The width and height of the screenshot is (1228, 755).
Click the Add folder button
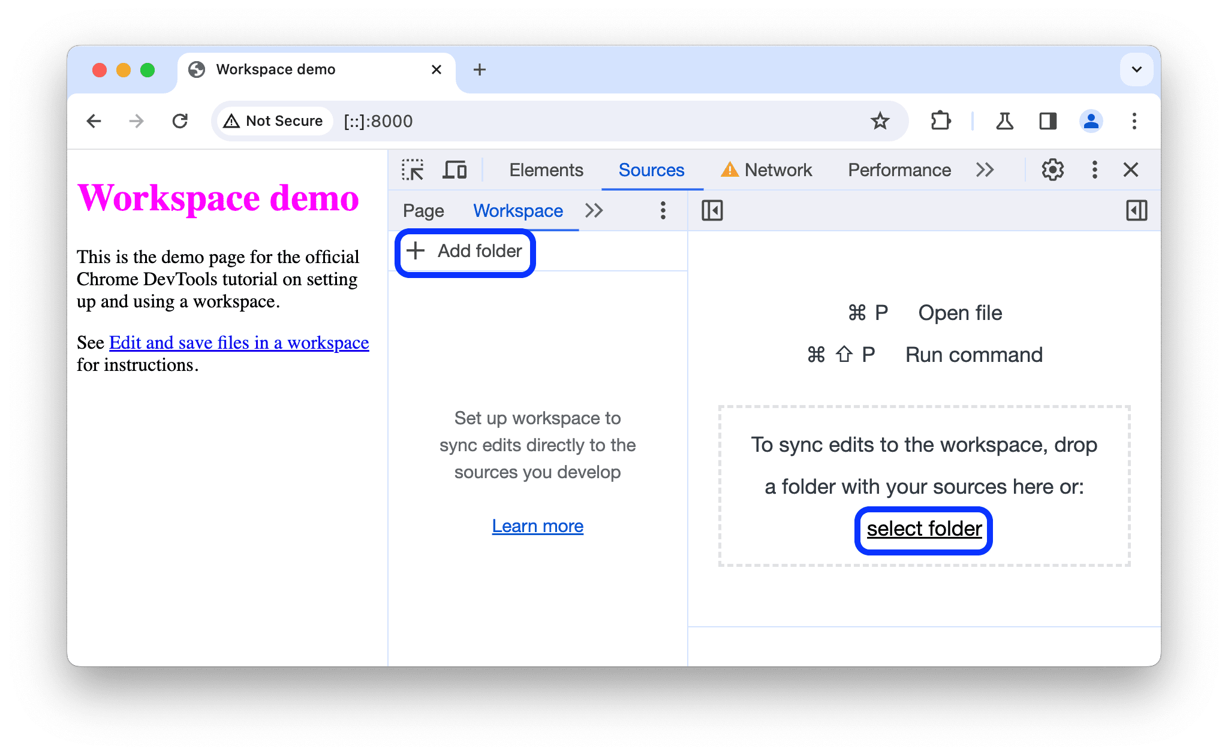click(x=465, y=252)
